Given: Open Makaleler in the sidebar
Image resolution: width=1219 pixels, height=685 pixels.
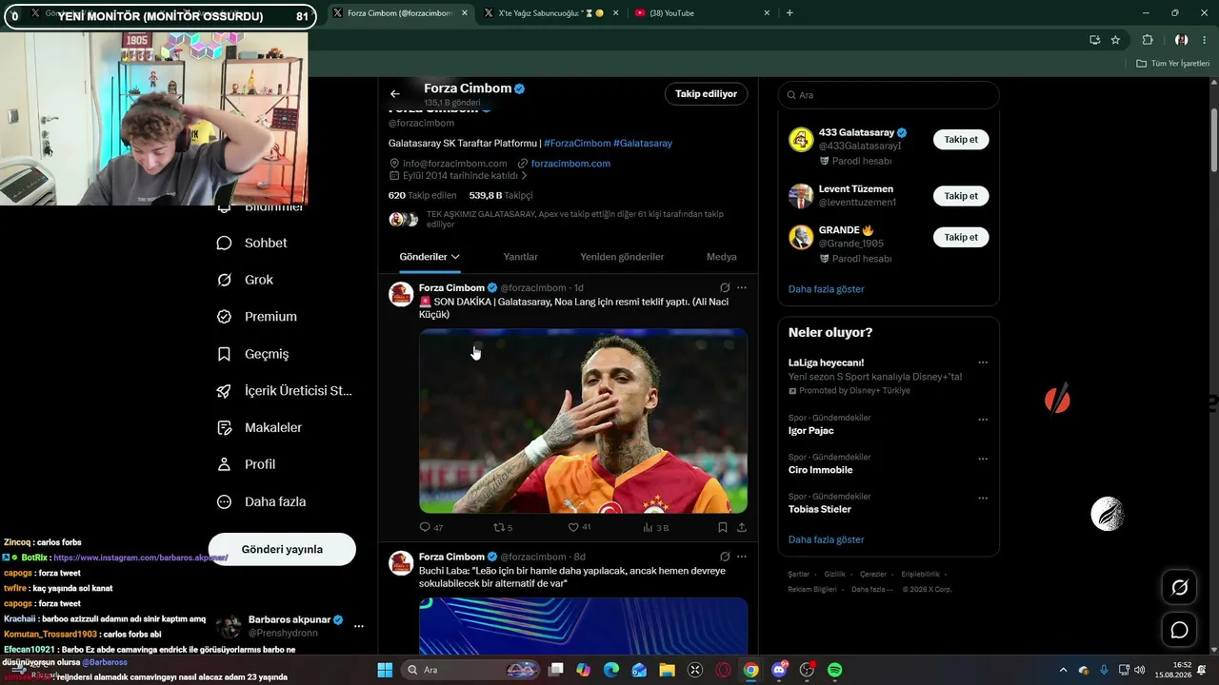Looking at the screenshot, I should (x=259, y=428).
